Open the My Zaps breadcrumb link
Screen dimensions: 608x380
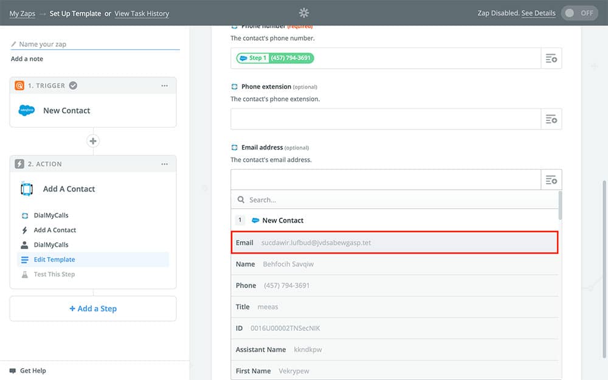click(x=22, y=13)
